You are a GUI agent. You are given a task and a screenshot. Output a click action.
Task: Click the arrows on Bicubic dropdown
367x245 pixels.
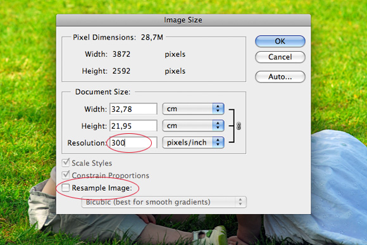pos(240,202)
